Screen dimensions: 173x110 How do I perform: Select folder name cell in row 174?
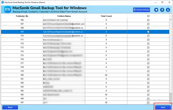coord(64,51)
